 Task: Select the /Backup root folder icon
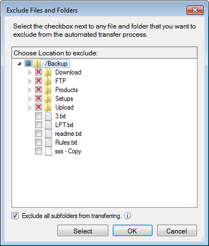coord(37,64)
